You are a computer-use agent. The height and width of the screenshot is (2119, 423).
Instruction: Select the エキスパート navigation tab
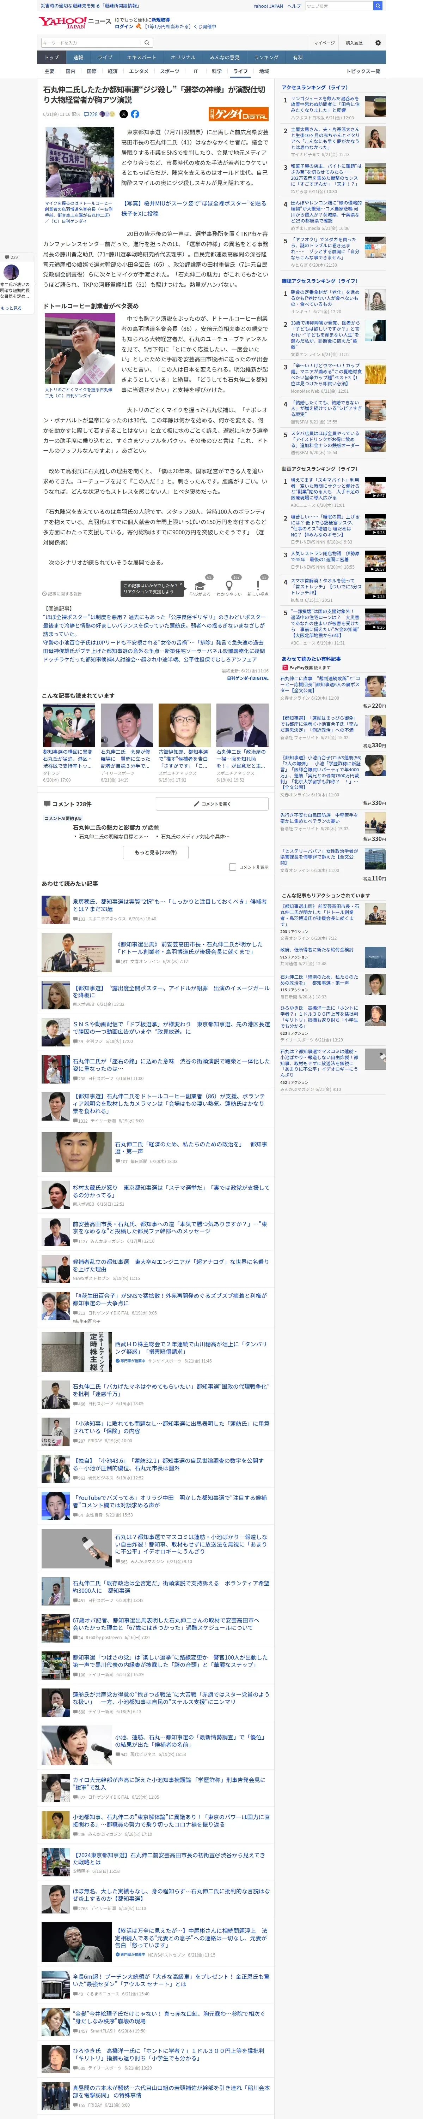click(x=141, y=58)
